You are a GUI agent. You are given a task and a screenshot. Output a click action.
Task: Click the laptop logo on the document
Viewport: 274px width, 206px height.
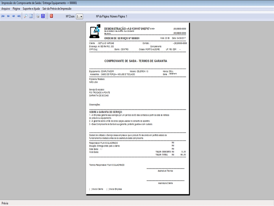(95, 30)
